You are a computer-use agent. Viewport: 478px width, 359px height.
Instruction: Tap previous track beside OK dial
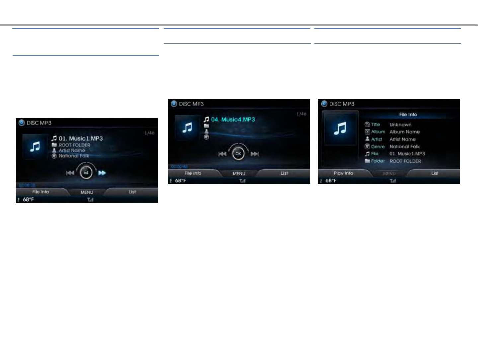coord(222,154)
